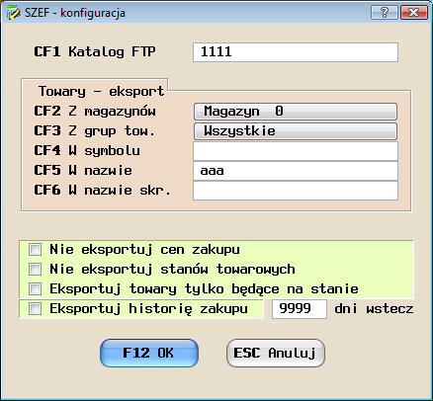Click the CF4 W symbolu label
This screenshot has width=433, height=401.
coord(87,151)
